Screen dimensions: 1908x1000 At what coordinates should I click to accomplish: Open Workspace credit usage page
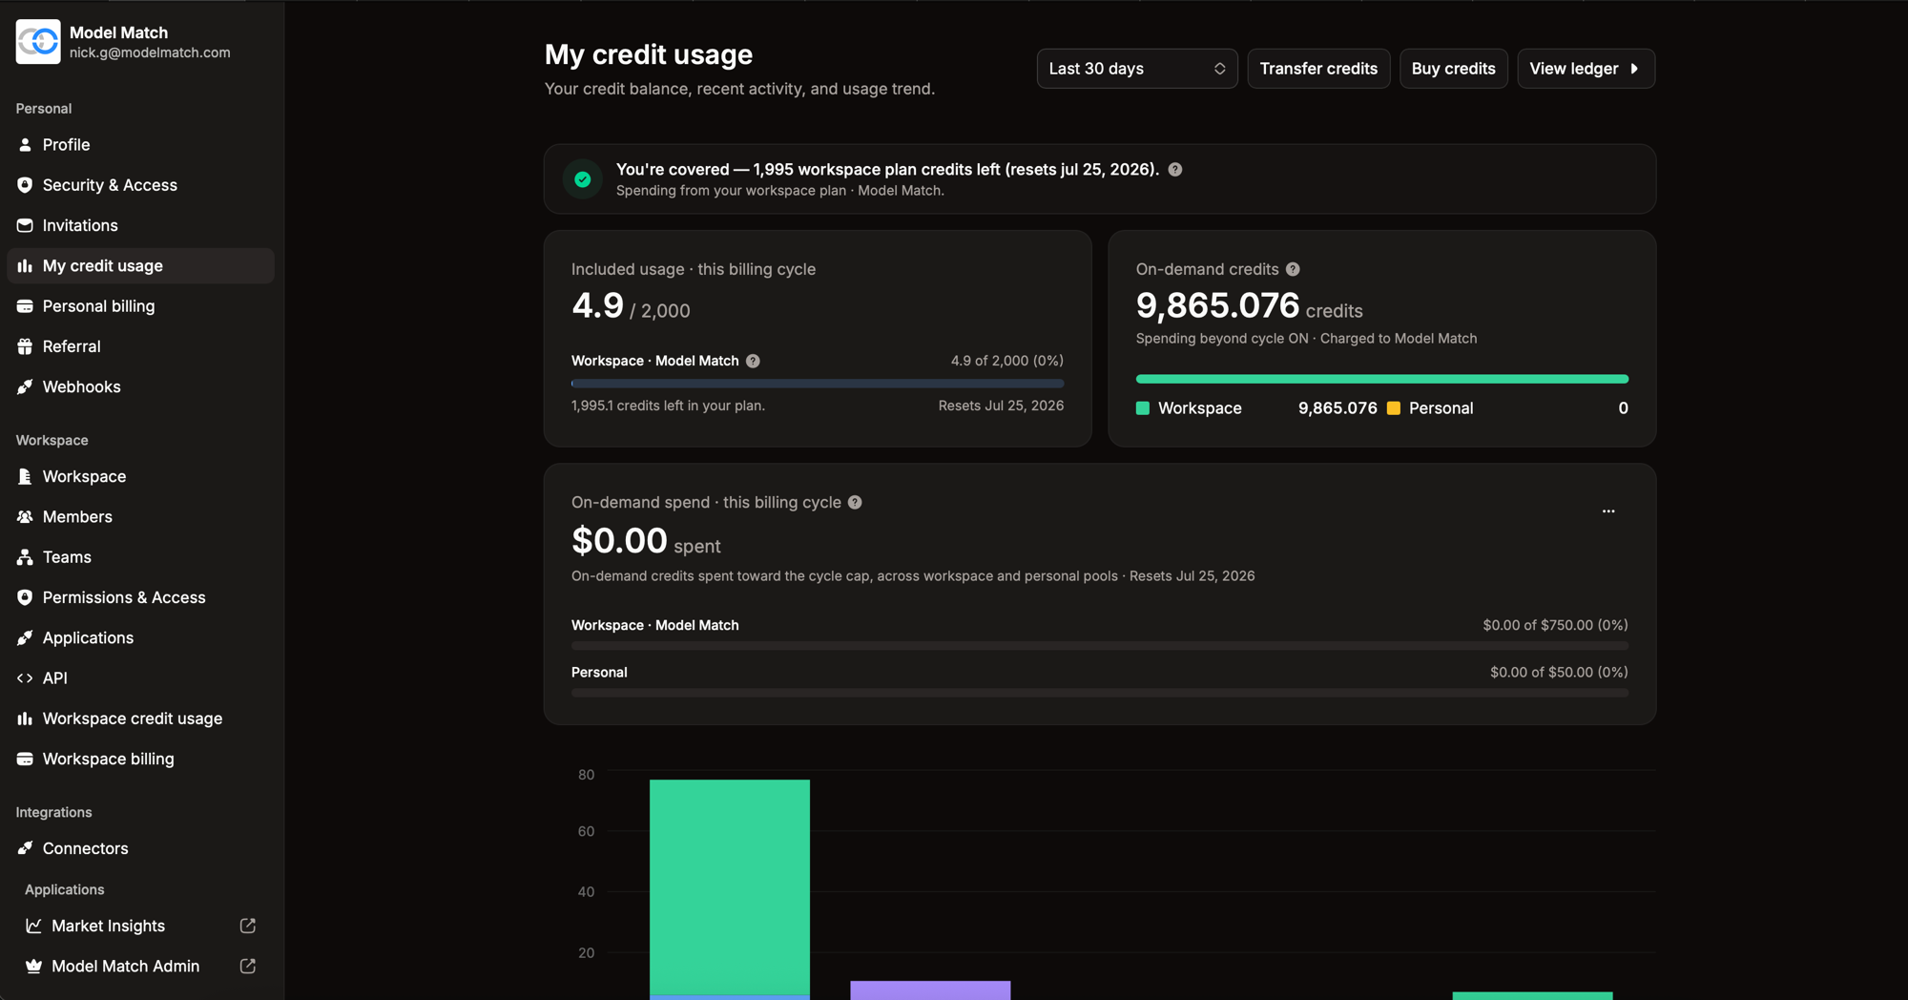click(141, 719)
